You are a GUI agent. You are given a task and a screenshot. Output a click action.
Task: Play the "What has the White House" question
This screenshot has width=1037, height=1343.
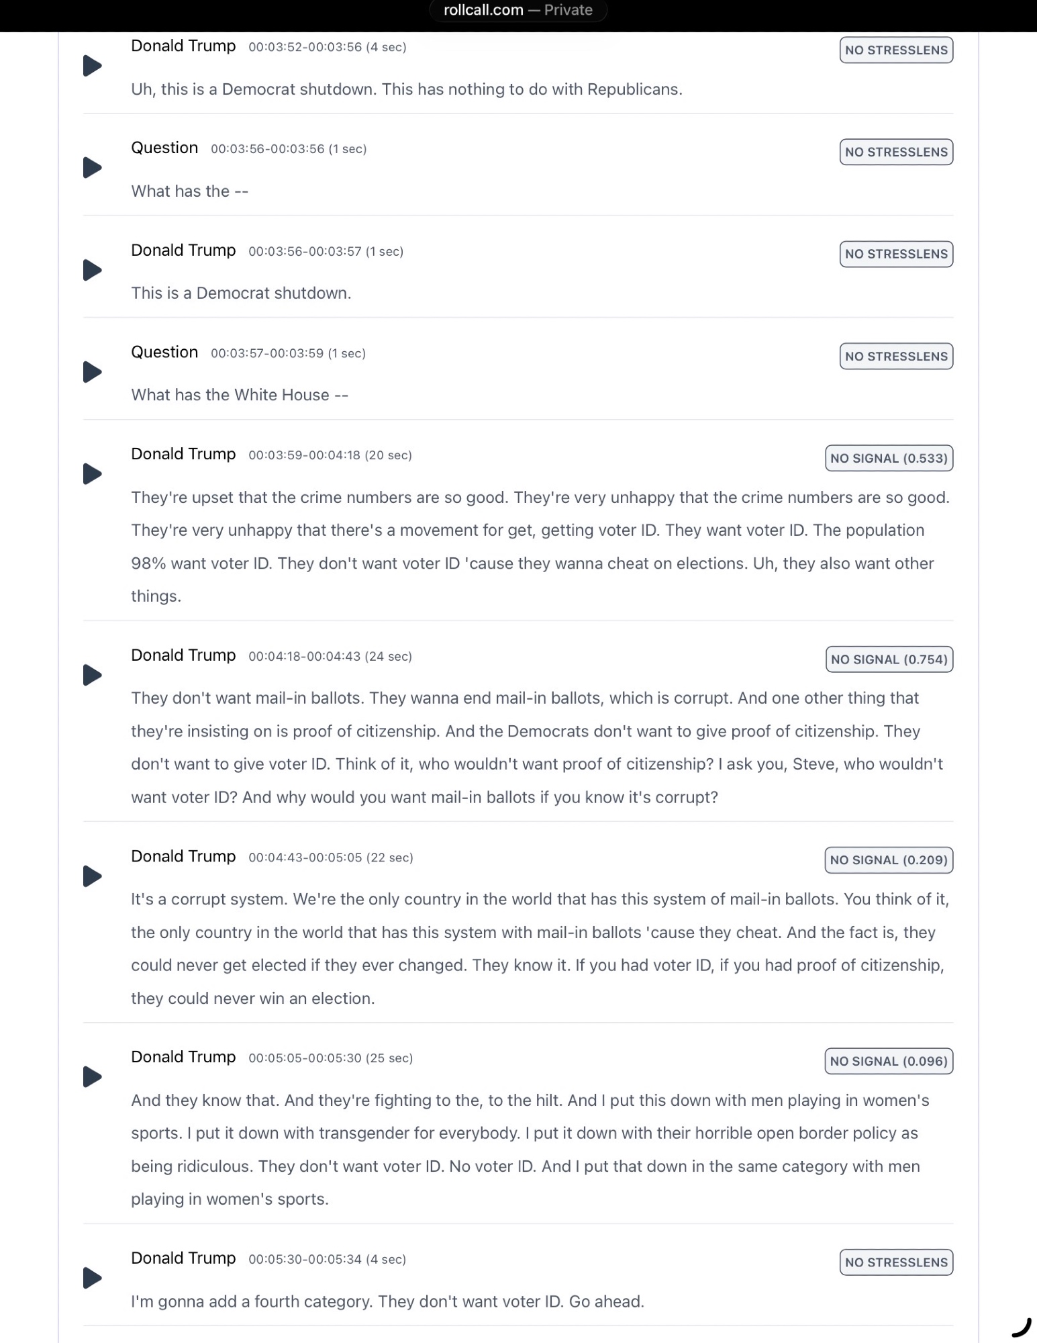(x=92, y=372)
